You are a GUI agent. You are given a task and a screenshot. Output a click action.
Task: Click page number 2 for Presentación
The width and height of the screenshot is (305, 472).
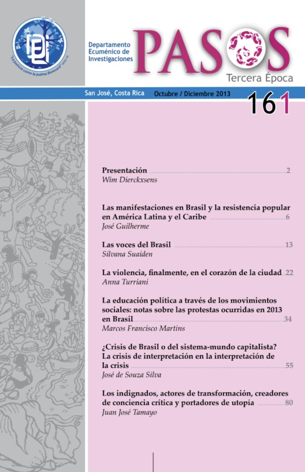tap(288, 171)
